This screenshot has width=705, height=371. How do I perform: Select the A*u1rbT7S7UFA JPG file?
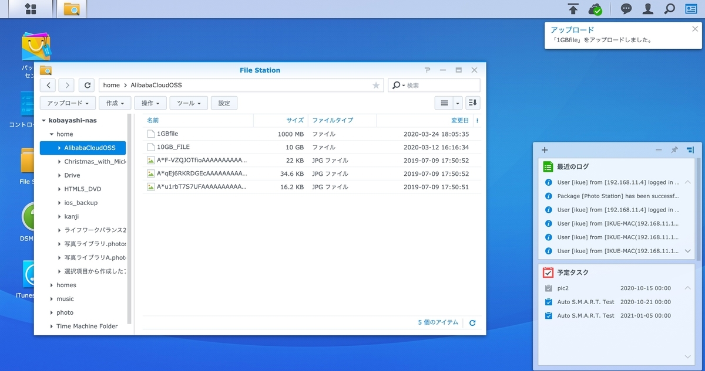pos(311,187)
